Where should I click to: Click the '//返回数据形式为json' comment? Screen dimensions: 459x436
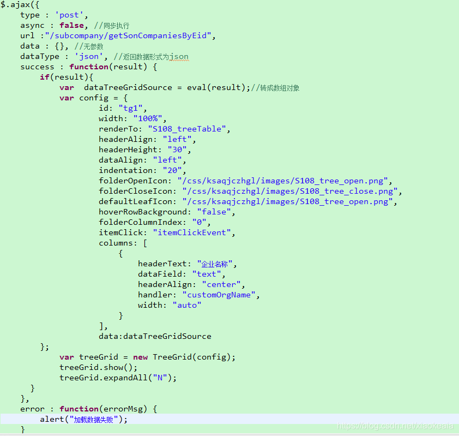[151, 57]
